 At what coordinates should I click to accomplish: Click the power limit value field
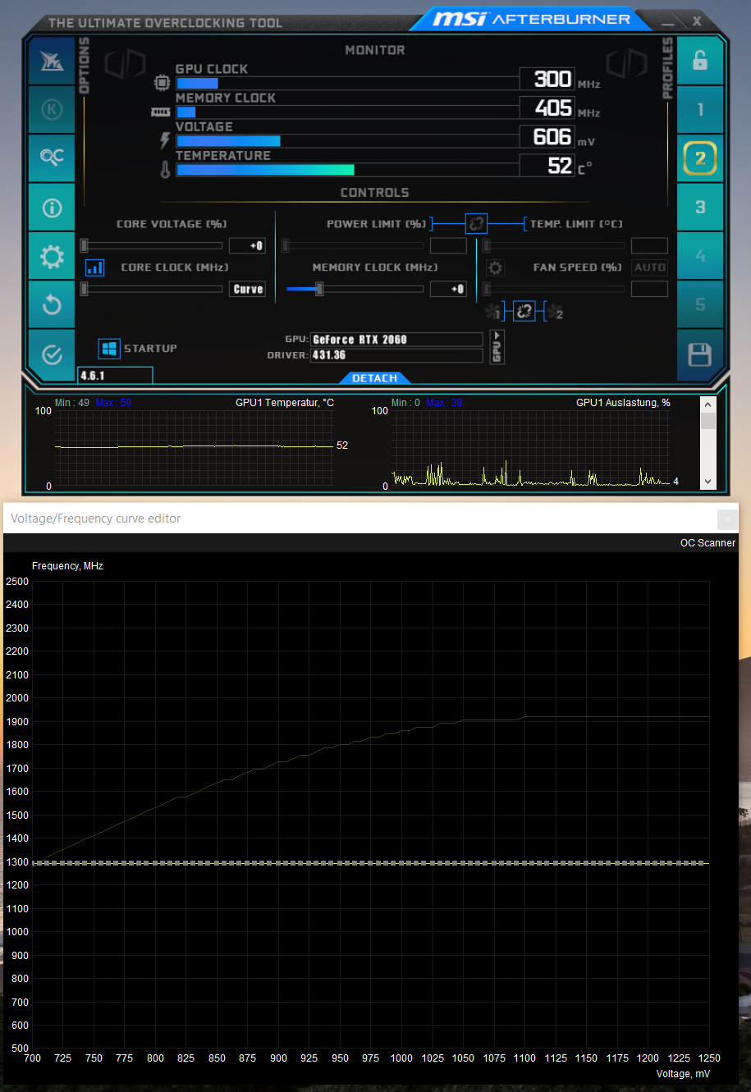coord(448,245)
